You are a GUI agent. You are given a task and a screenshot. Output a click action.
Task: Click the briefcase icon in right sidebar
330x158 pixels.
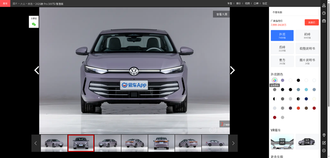324,21
